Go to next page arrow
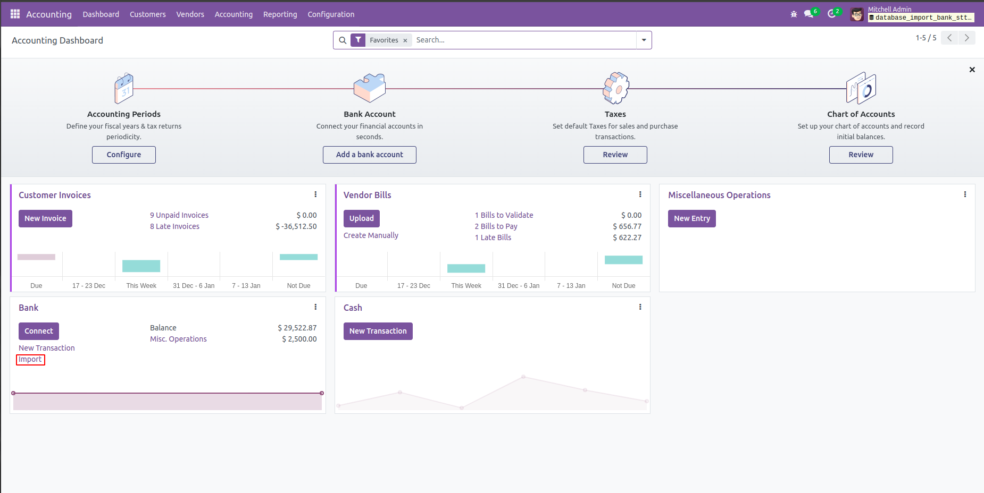 [x=967, y=38]
